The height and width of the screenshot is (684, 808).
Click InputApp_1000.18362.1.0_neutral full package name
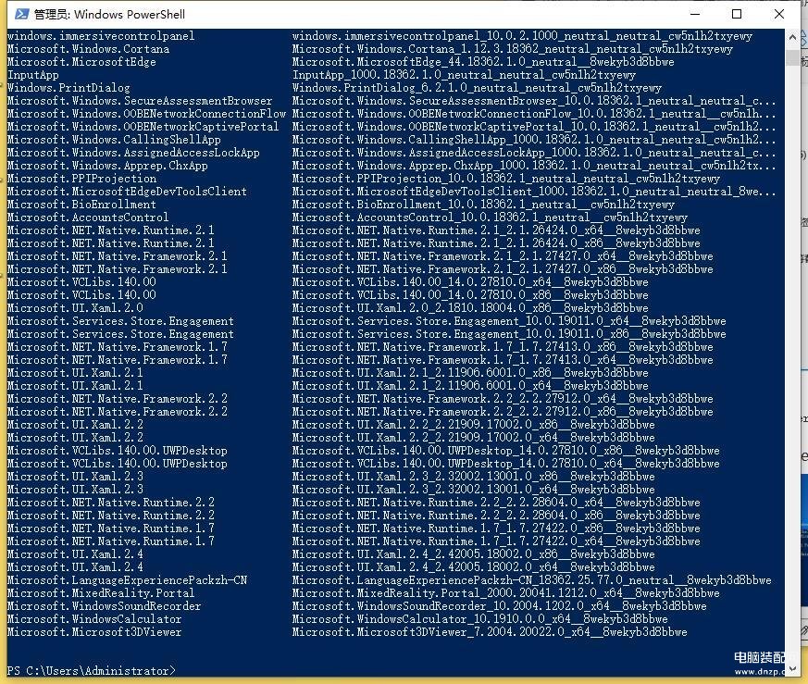coord(464,75)
